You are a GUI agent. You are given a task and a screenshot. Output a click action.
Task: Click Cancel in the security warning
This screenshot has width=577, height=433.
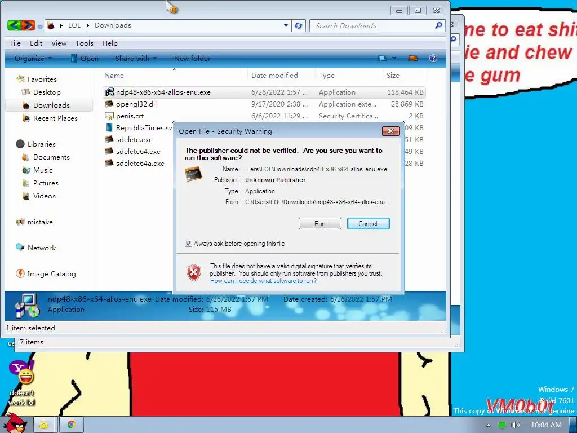pos(368,223)
